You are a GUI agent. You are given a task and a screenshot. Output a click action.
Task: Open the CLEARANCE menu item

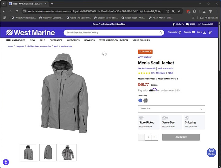click(56, 40)
